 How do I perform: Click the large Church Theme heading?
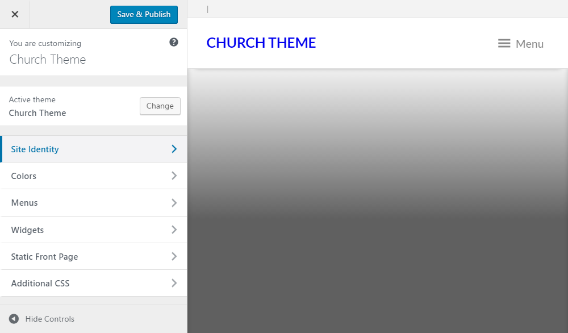48,60
